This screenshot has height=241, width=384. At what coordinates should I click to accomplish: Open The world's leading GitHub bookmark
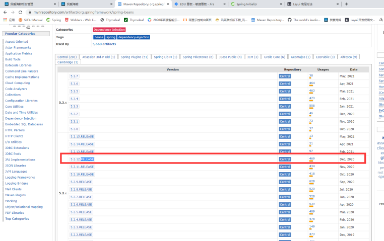coord(304,20)
